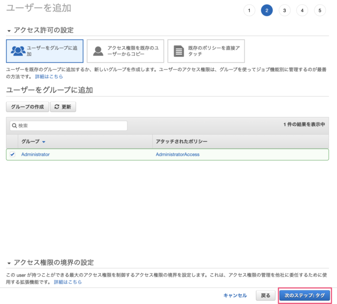
Task: Click the ユーザーを追加 page title
Action: coord(39,8)
